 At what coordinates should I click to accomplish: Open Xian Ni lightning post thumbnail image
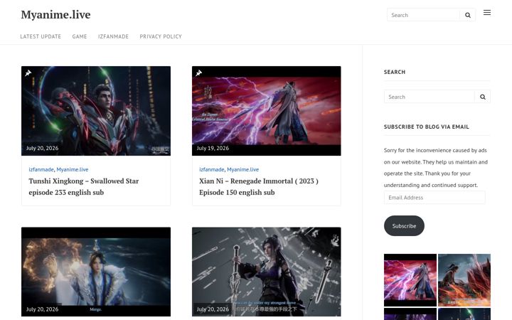pos(267,111)
